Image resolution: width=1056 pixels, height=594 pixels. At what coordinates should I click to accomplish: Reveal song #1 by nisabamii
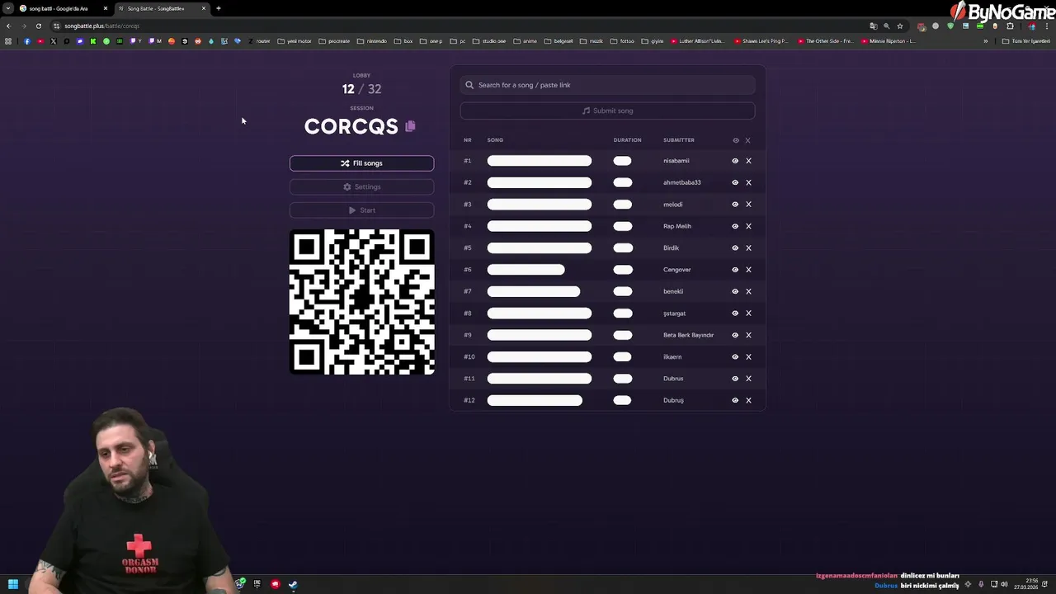(735, 161)
